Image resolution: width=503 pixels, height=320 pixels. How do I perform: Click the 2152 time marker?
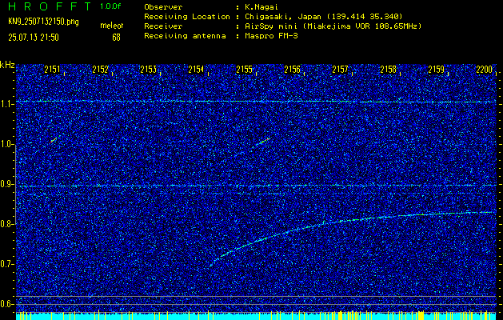point(100,70)
